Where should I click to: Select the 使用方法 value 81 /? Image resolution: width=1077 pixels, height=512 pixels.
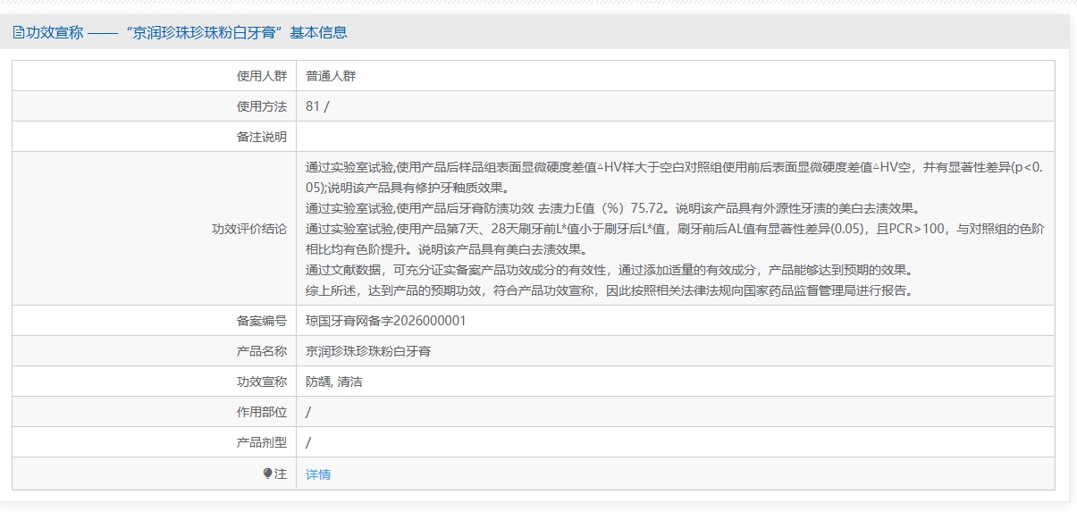(317, 106)
